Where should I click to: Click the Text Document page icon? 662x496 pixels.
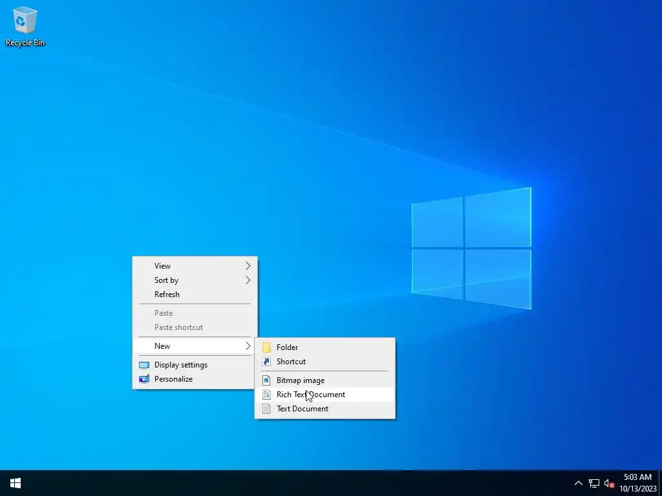point(266,409)
